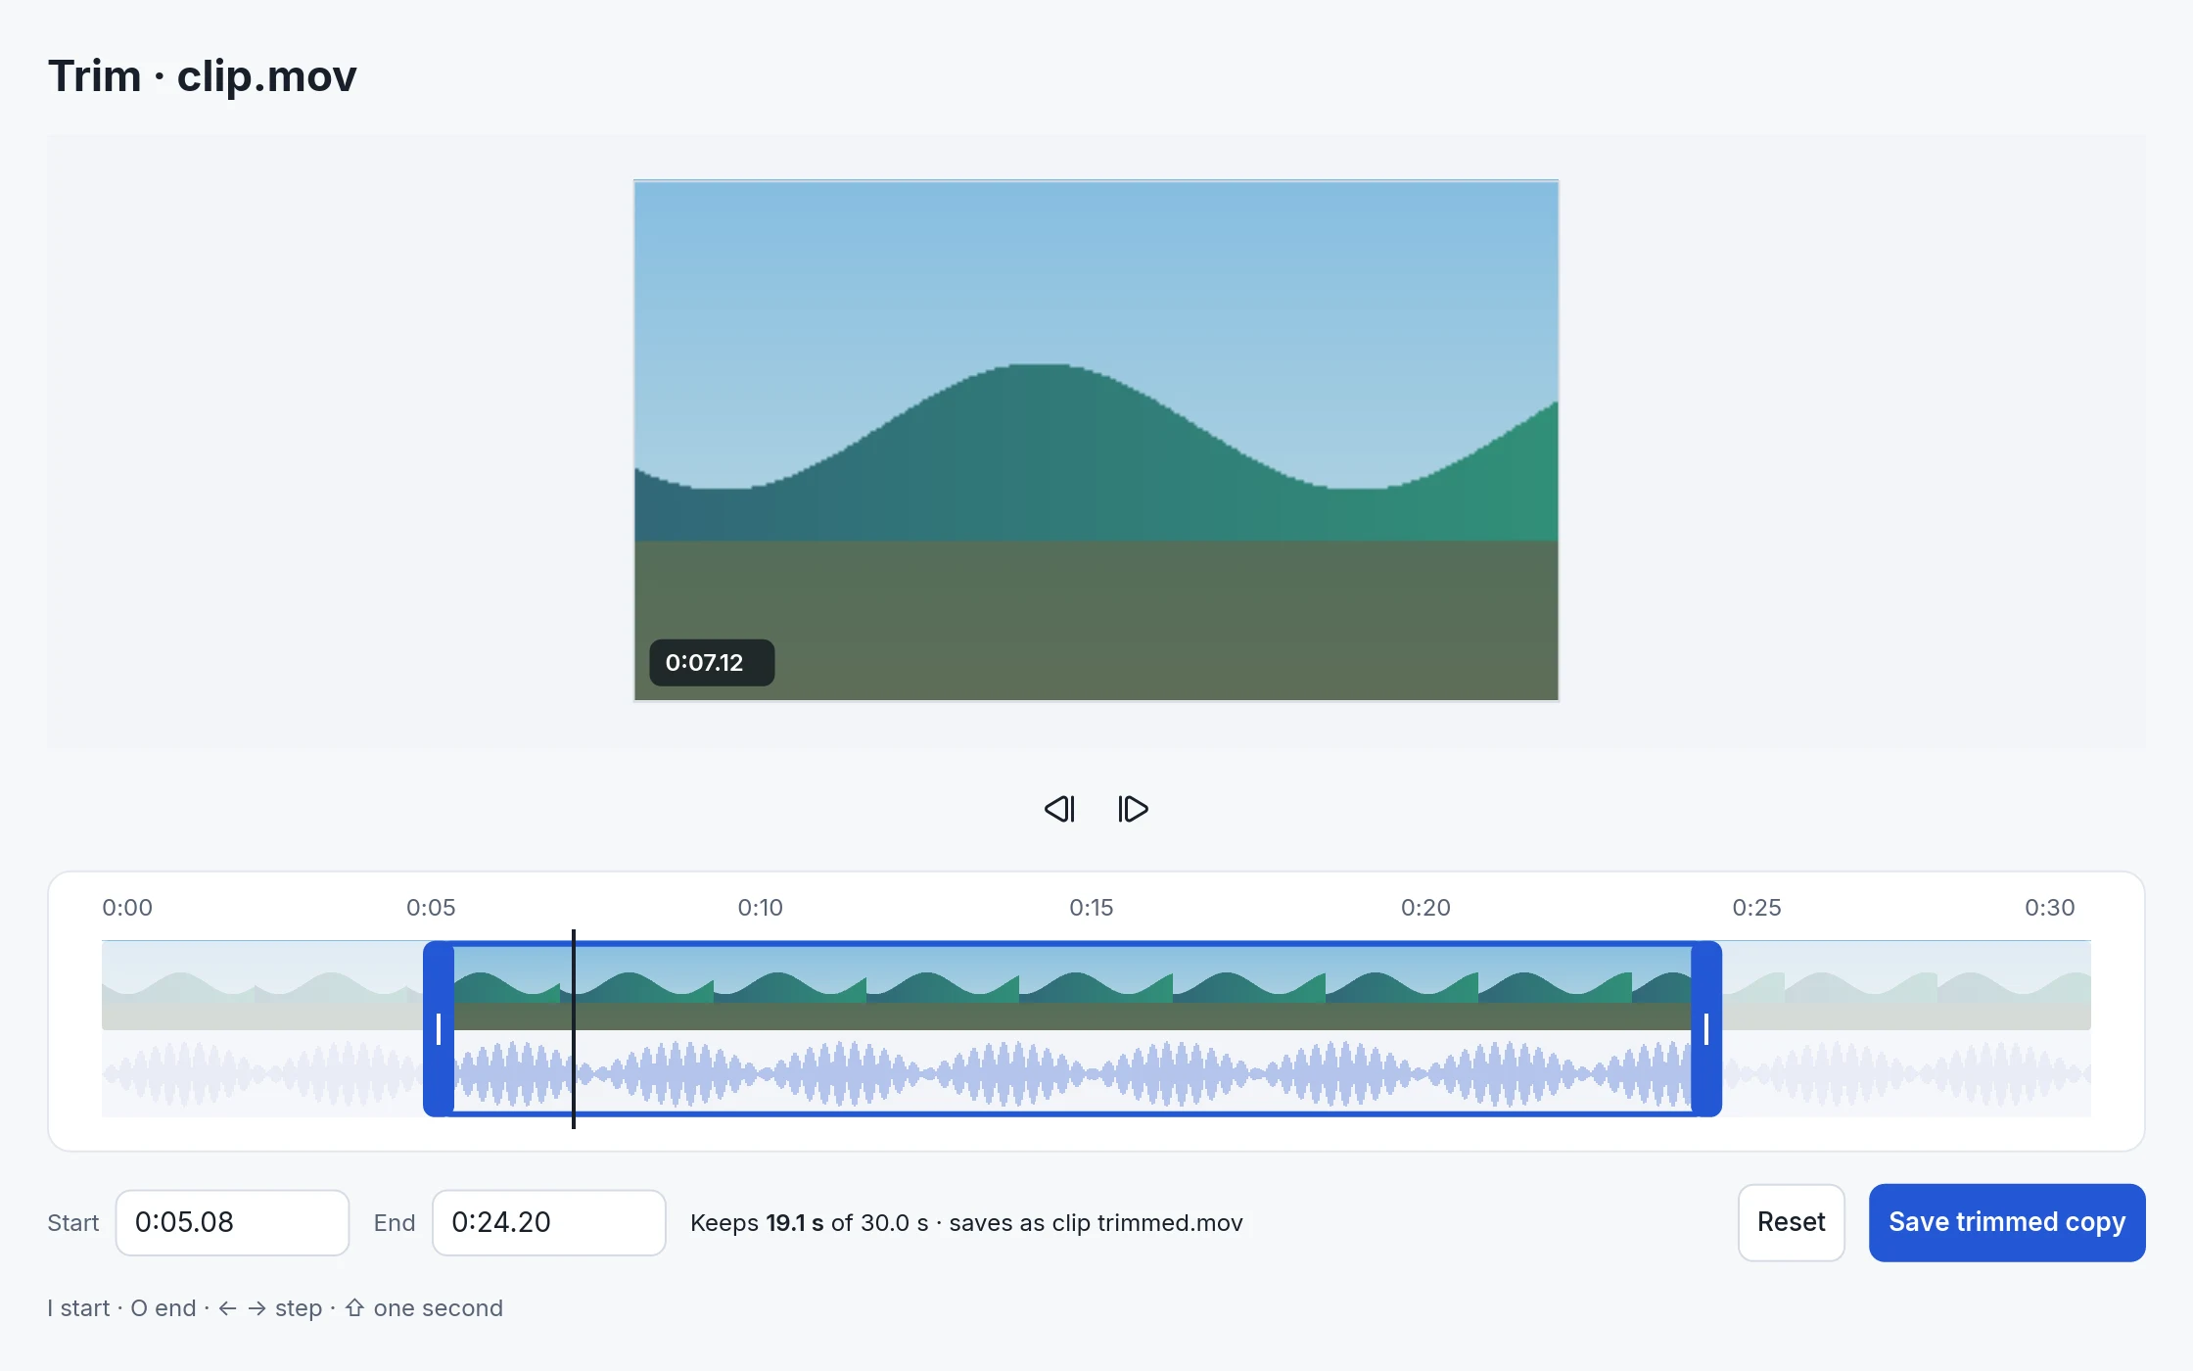Click the keyboard shortcuts hint text
Screen dimensions: 2193x1371
275,1308
